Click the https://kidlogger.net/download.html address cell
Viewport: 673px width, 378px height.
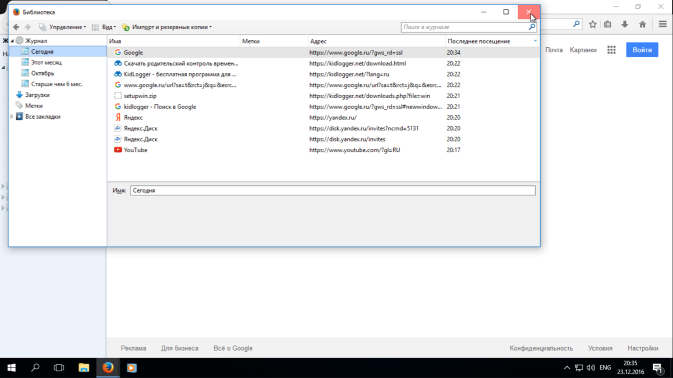(x=357, y=63)
